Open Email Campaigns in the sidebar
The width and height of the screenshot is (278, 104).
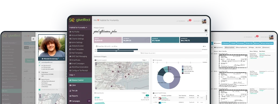[x=77, y=64]
